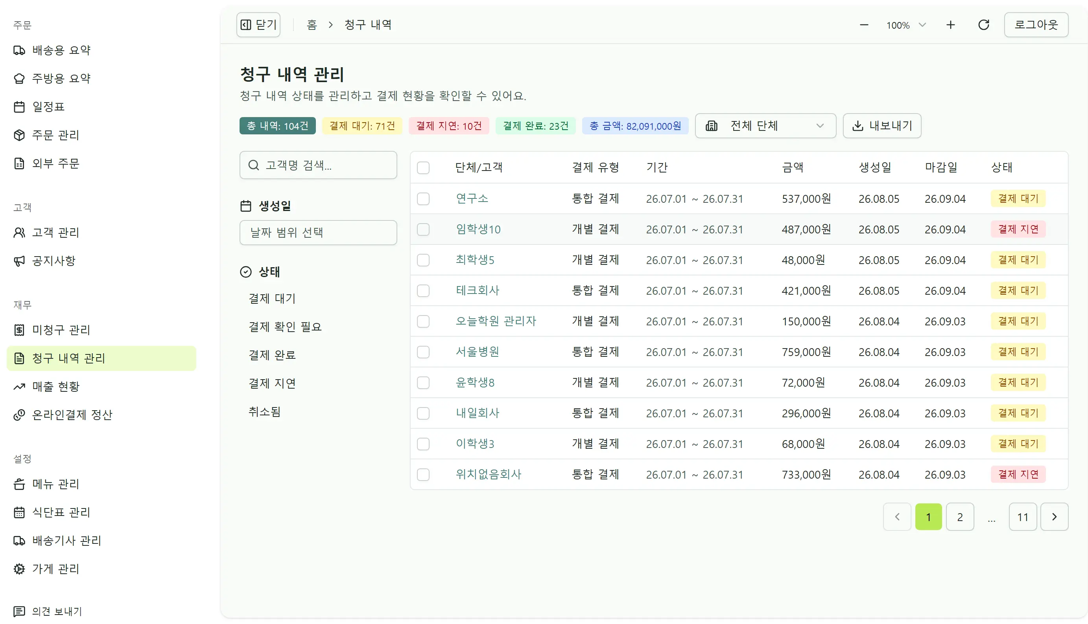Click the 가게 관리 gear icon
Viewport: 1088px width, 624px height.
coord(19,569)
